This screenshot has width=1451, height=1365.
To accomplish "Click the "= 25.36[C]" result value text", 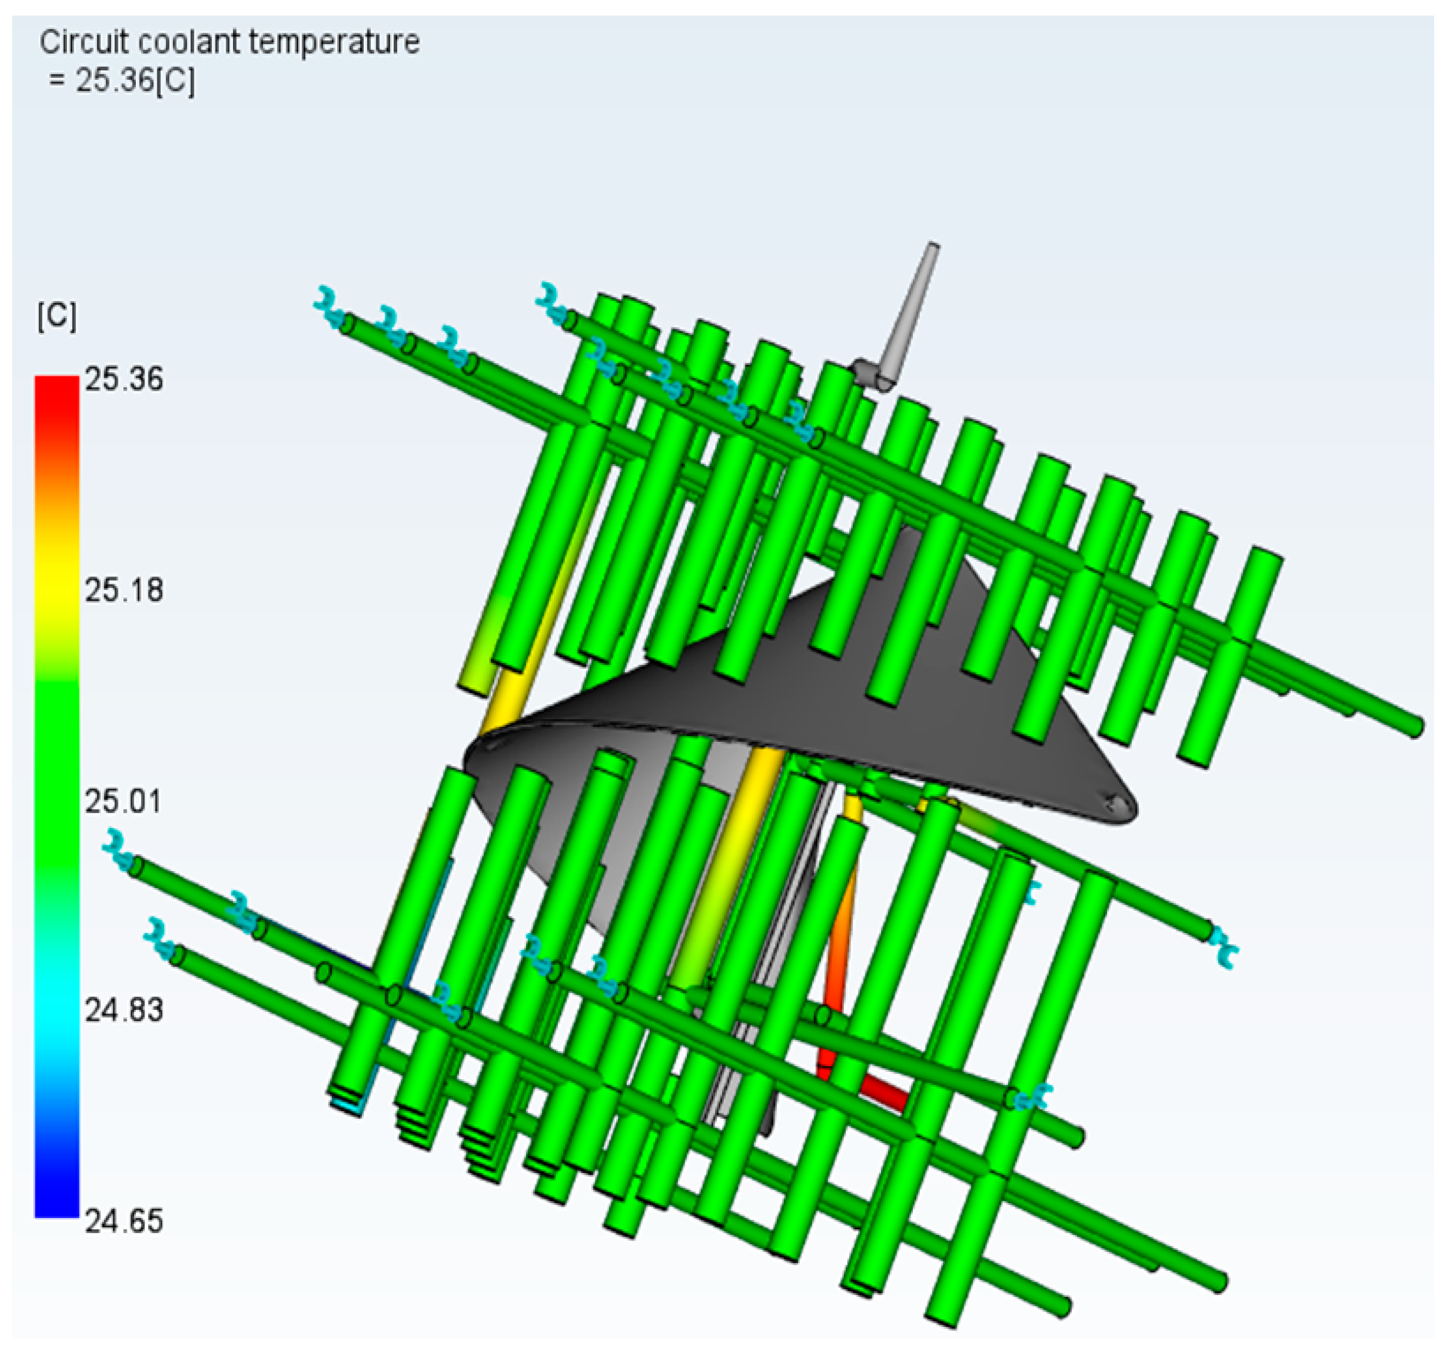I will (122, 80).
